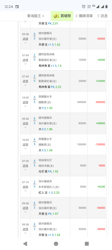Tap the +68800 result amount
The height and width of the screenshot is (250, 112).
point(100,123)
